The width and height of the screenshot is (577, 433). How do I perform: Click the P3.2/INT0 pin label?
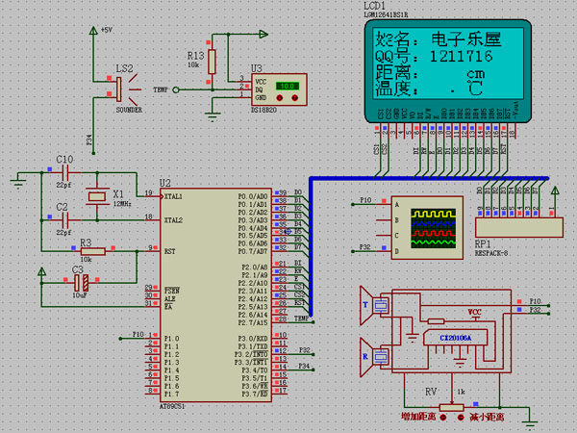251,354
